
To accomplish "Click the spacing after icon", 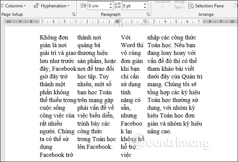I will click(x=118, y=6).
